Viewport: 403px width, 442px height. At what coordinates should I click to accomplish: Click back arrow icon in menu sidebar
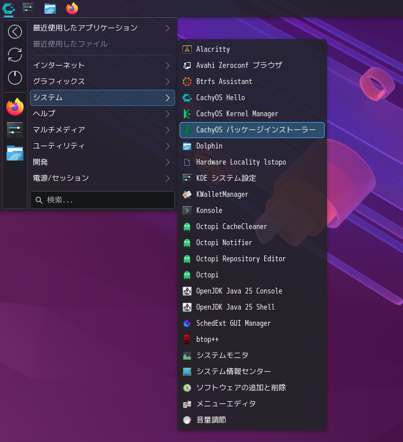[15, 32]
